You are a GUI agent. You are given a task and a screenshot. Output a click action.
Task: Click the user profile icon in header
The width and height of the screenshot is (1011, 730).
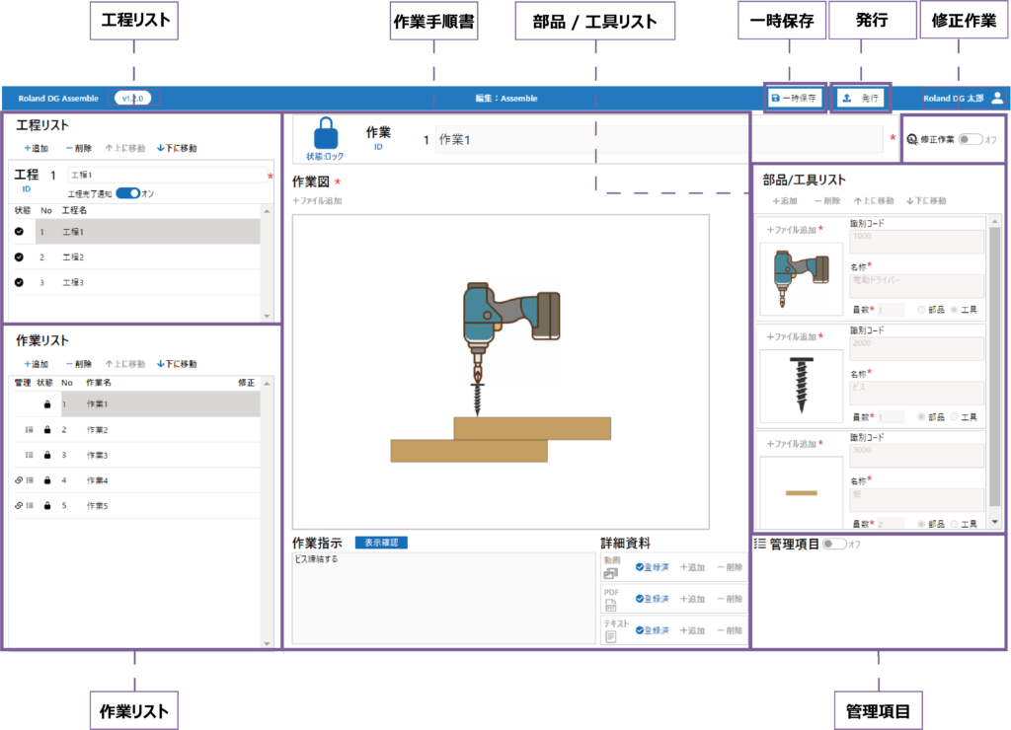[997, 99]
